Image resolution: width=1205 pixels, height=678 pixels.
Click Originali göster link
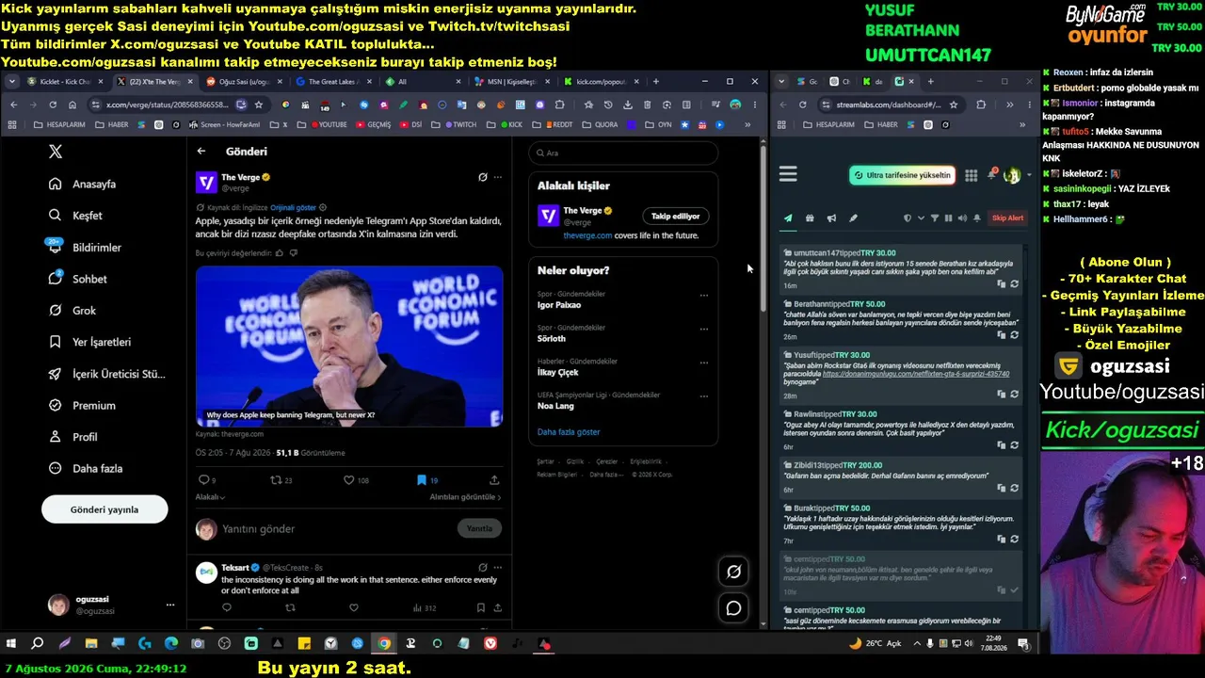tap(293, 207)
